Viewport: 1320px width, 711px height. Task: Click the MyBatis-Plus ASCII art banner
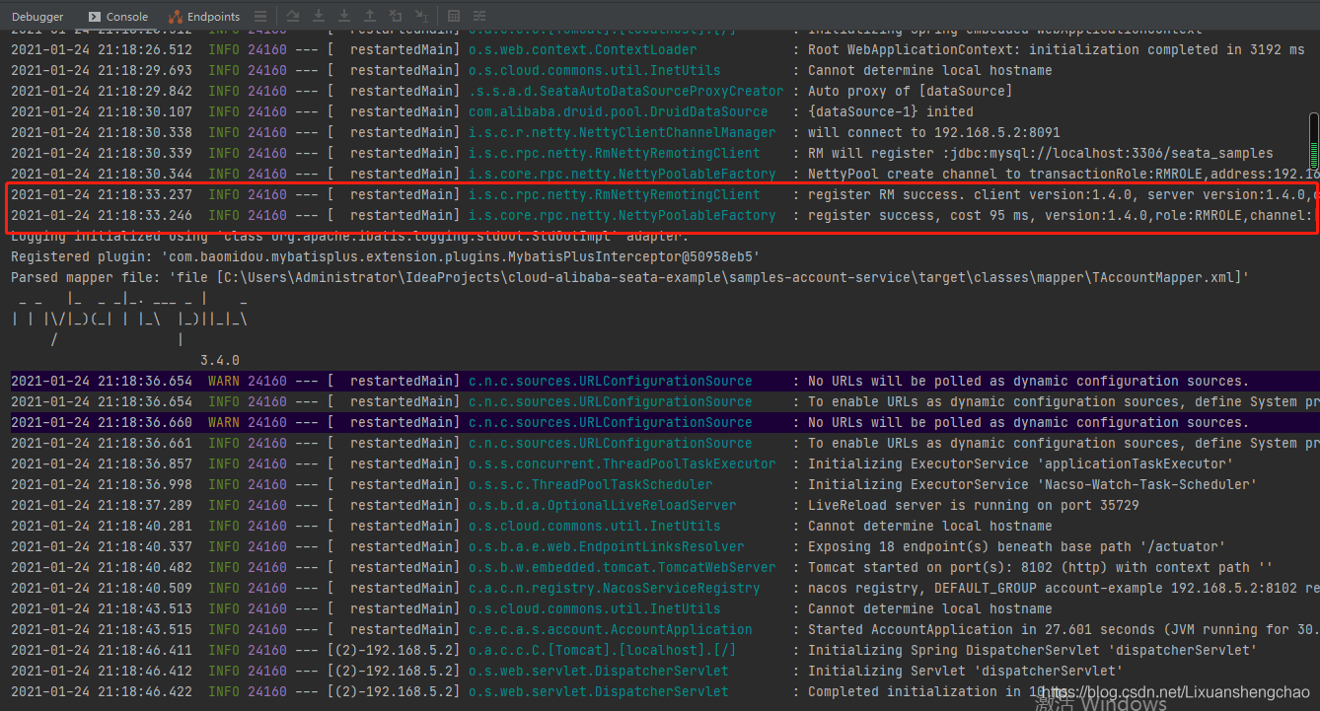coord(129,319)
